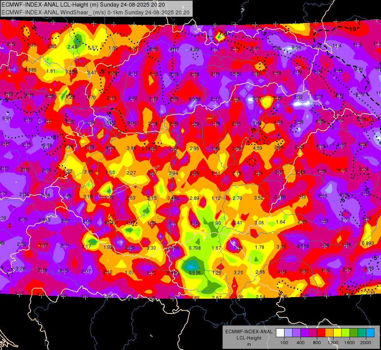Image resolution: width=381 pixels, height=350 pixels.
Task: Click the grid value "0.798"
Action: [195, 248]
